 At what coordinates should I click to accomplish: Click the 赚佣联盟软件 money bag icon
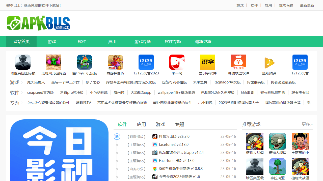click(x=238, y=62)
